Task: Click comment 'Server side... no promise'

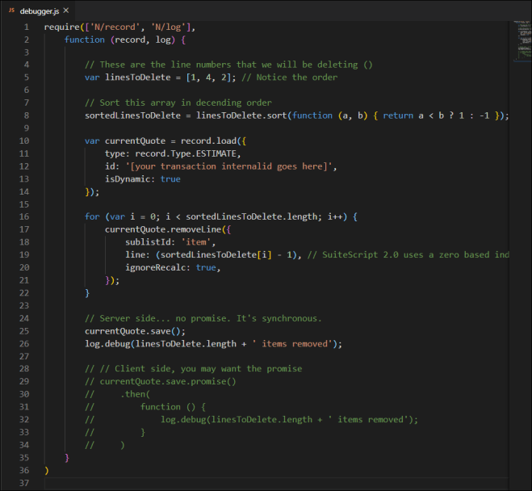Action: (x=203, y=318)
